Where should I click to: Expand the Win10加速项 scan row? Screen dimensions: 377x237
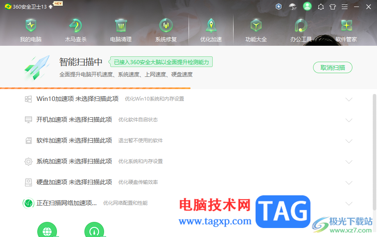point(349,99)
